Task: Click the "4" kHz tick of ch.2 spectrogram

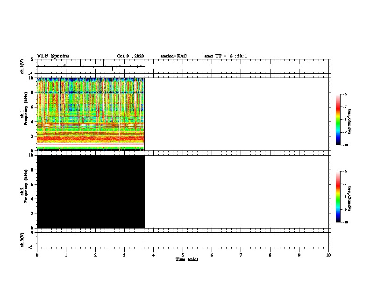Action: 33,199
